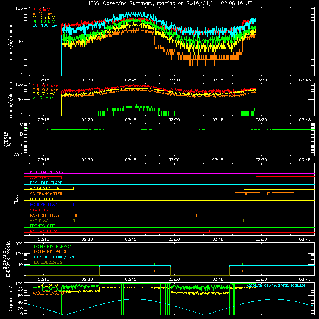Image resolution: width=319 pixels, height=319 pixels.
Task: Select the DECIMATION_ENERGY legend label
Action: pos(51,246)
